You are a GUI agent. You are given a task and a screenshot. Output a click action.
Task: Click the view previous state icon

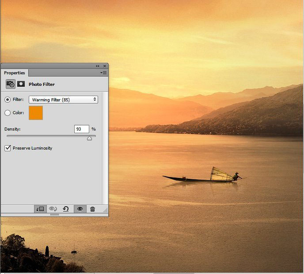point(53,209)
